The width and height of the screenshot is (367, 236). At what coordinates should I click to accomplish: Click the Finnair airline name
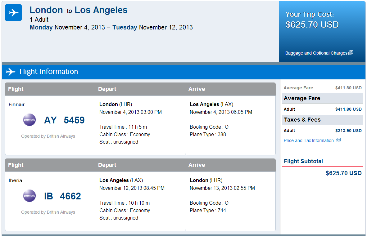(x=16, y=105)
